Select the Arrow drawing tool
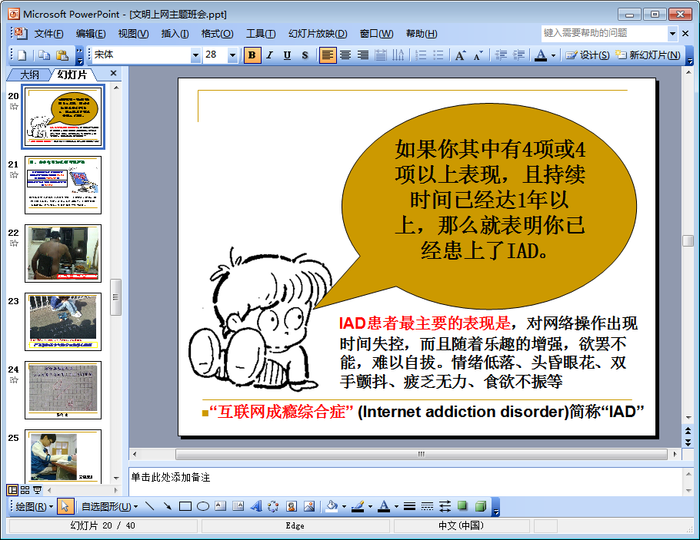The image size is (700, 540). [168, 506]
